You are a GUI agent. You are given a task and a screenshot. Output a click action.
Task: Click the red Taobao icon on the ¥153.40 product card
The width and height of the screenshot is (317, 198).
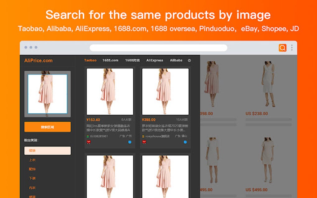pos(89,142)
